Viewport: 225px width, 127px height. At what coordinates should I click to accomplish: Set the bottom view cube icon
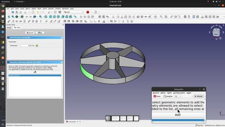pyautogui.click(x=67, y=17)
